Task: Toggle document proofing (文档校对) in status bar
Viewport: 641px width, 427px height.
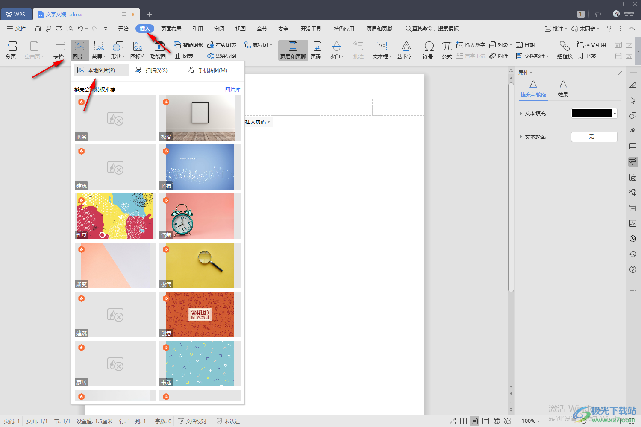Action: (192, 421)
